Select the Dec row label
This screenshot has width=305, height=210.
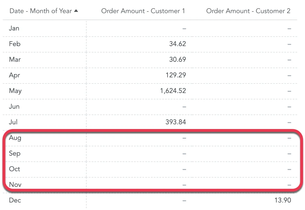tap(15, 200)
